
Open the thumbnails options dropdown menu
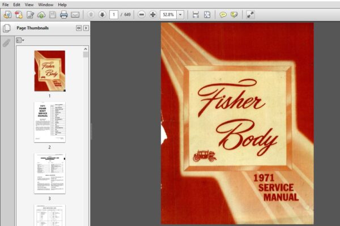click(x=20, y=40)
